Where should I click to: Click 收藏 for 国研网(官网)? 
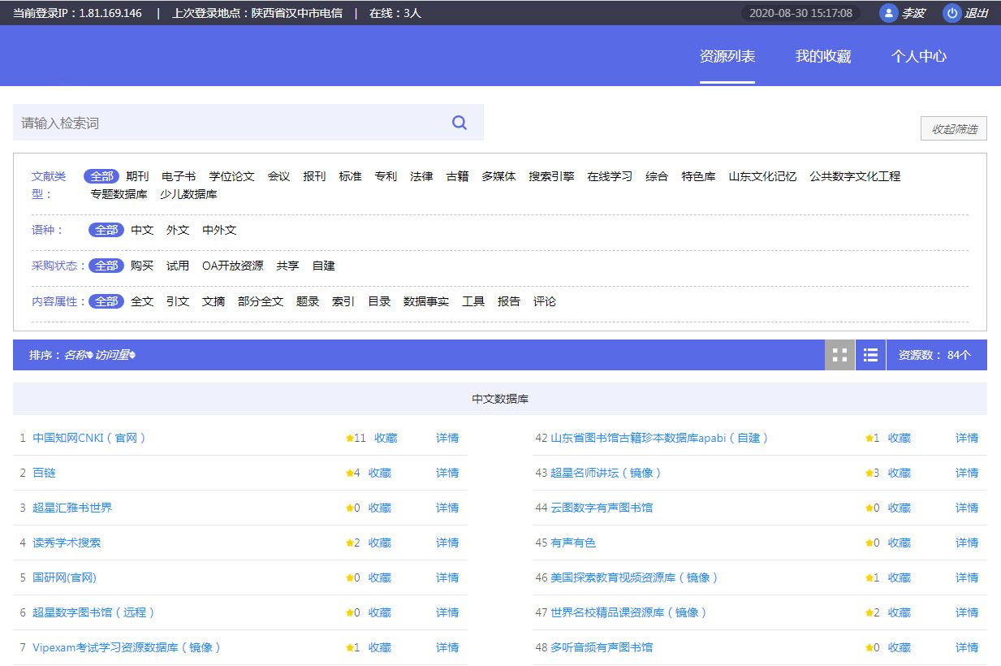point(379,577)
